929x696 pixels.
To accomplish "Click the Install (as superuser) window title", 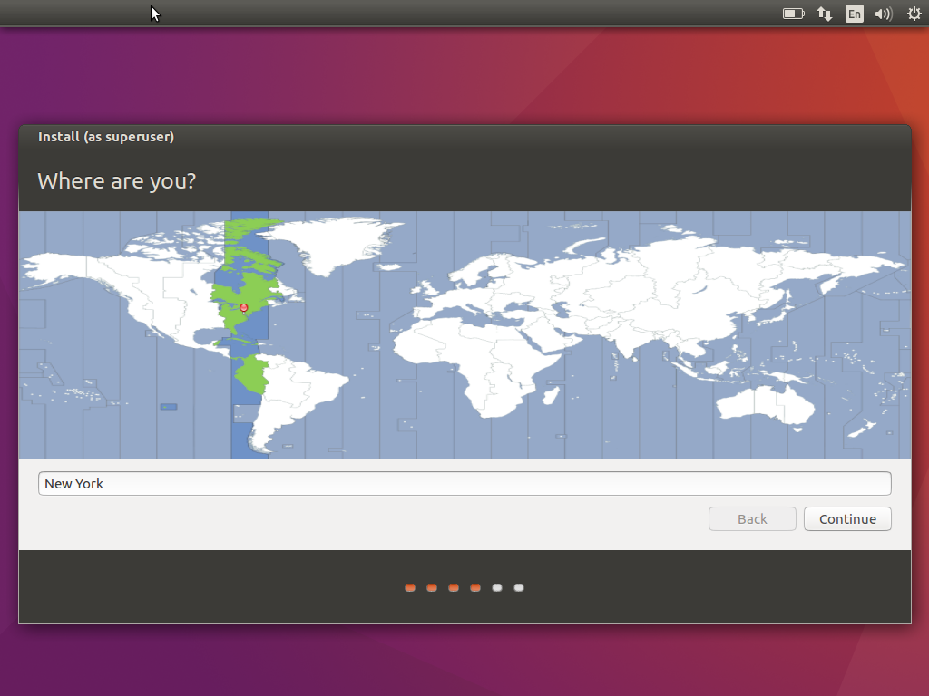I will pos(106,137).
